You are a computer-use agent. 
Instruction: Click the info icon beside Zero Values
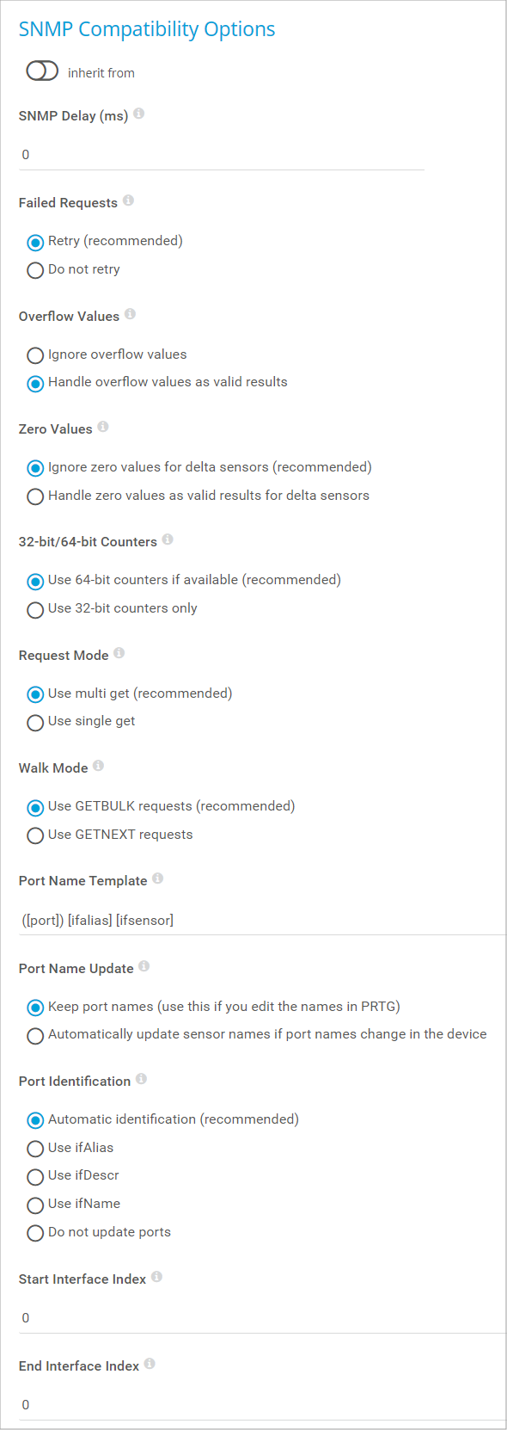103,427
